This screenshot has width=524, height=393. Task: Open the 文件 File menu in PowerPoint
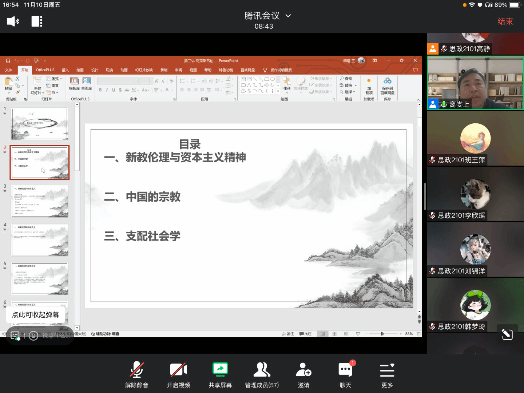pyautogui.click(x=9, y=70)
